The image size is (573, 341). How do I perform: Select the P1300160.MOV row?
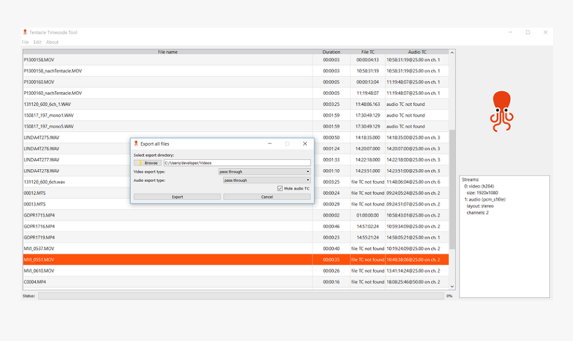236,82
